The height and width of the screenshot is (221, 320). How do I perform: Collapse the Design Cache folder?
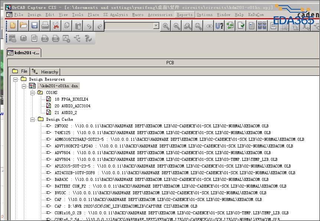(32, 120)
